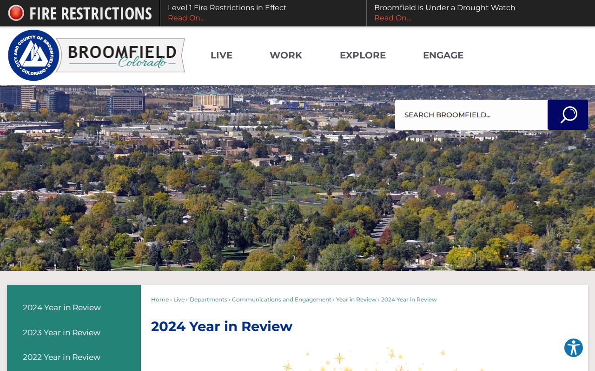Click Level 1 Fire Restrictions in Effect headline
The width and height of the screenshot is (595, 371).
click(227, 8)
